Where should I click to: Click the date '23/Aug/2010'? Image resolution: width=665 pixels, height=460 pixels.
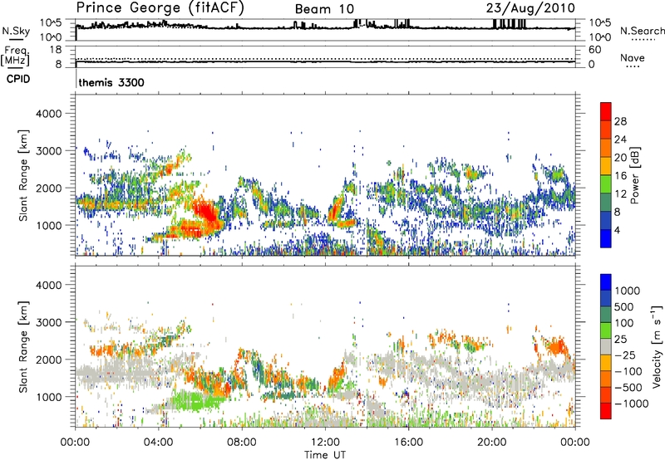point(530,8)
